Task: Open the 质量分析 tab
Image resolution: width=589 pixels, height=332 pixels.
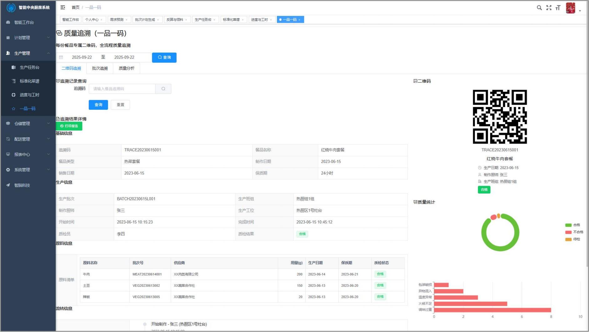Action: [126, 68]
